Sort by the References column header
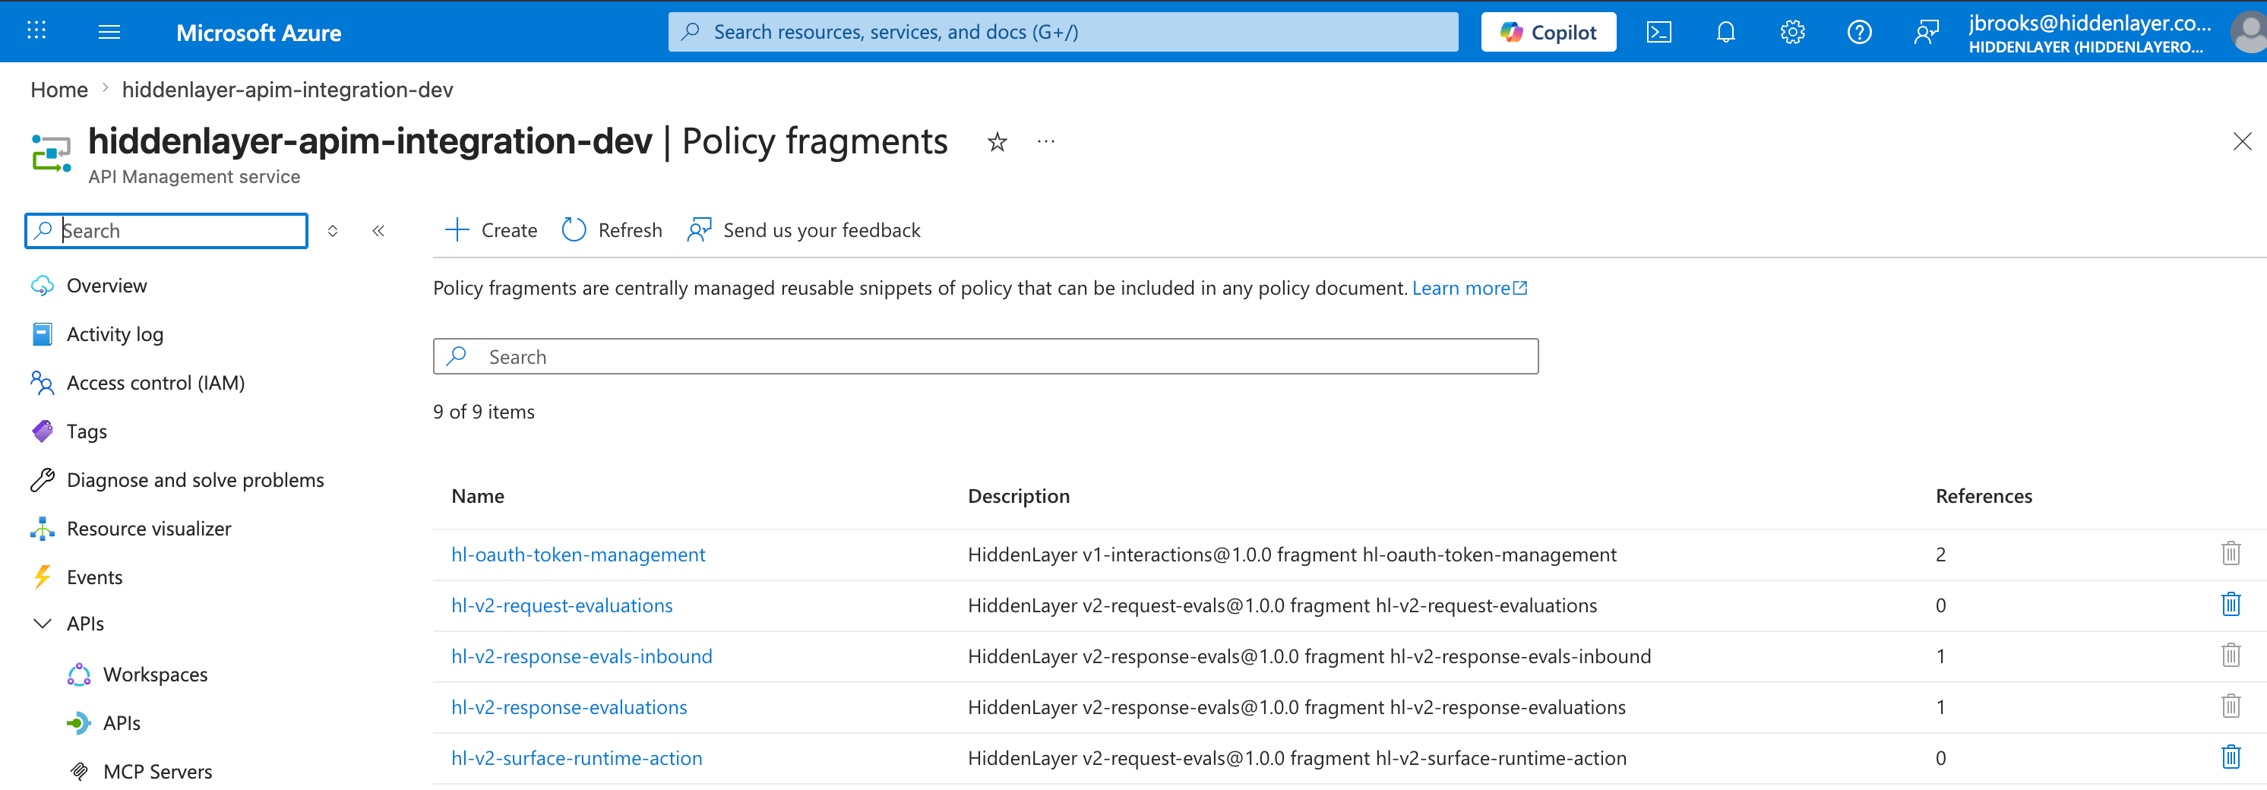 [x=1984, y=496]
